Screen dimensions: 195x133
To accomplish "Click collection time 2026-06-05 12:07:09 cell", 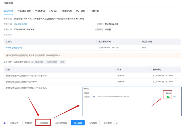I will (x=109, y=47).
